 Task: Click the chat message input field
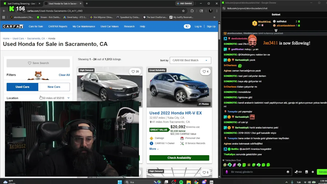tap(257, 172)
